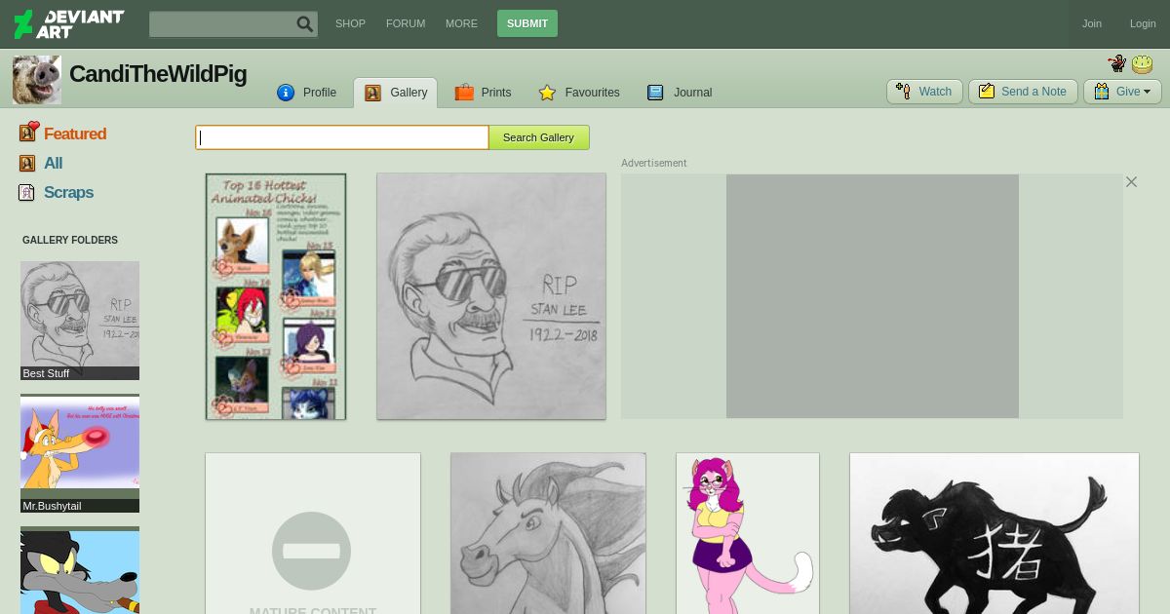
Task: Click the Join link
Action: [x=1092, y=23]
